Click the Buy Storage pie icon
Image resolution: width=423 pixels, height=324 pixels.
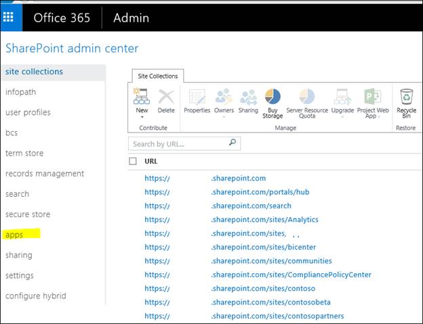[273, 97]
